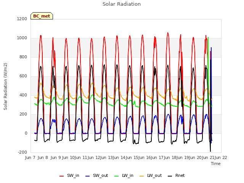This screenshot has width=244, height=183.
Task: Click the Solar Radiation chart title
Action: tap(122, 4)
